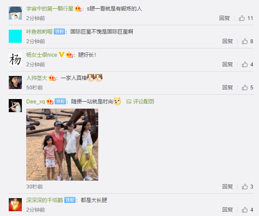Reply to Dee_xq's photo comment
Viewport: 259px width, 216px height.
click(228, 187)
